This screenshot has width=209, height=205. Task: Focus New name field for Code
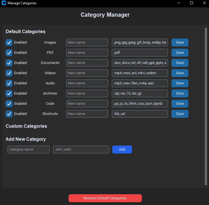pos(87,103)
